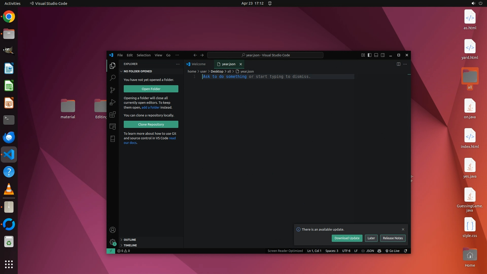
Task: Expand the Timeline section
Action: coord(130,245)
